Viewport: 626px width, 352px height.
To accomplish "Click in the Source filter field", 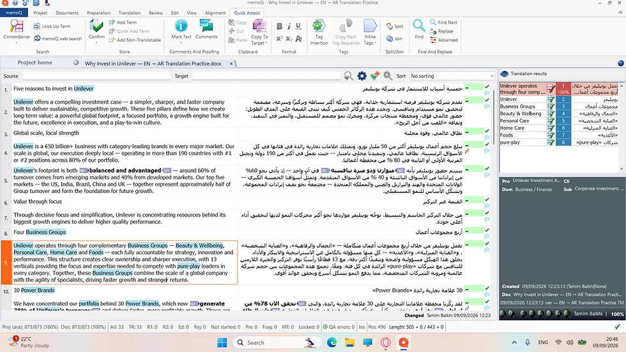I will 96,76.
